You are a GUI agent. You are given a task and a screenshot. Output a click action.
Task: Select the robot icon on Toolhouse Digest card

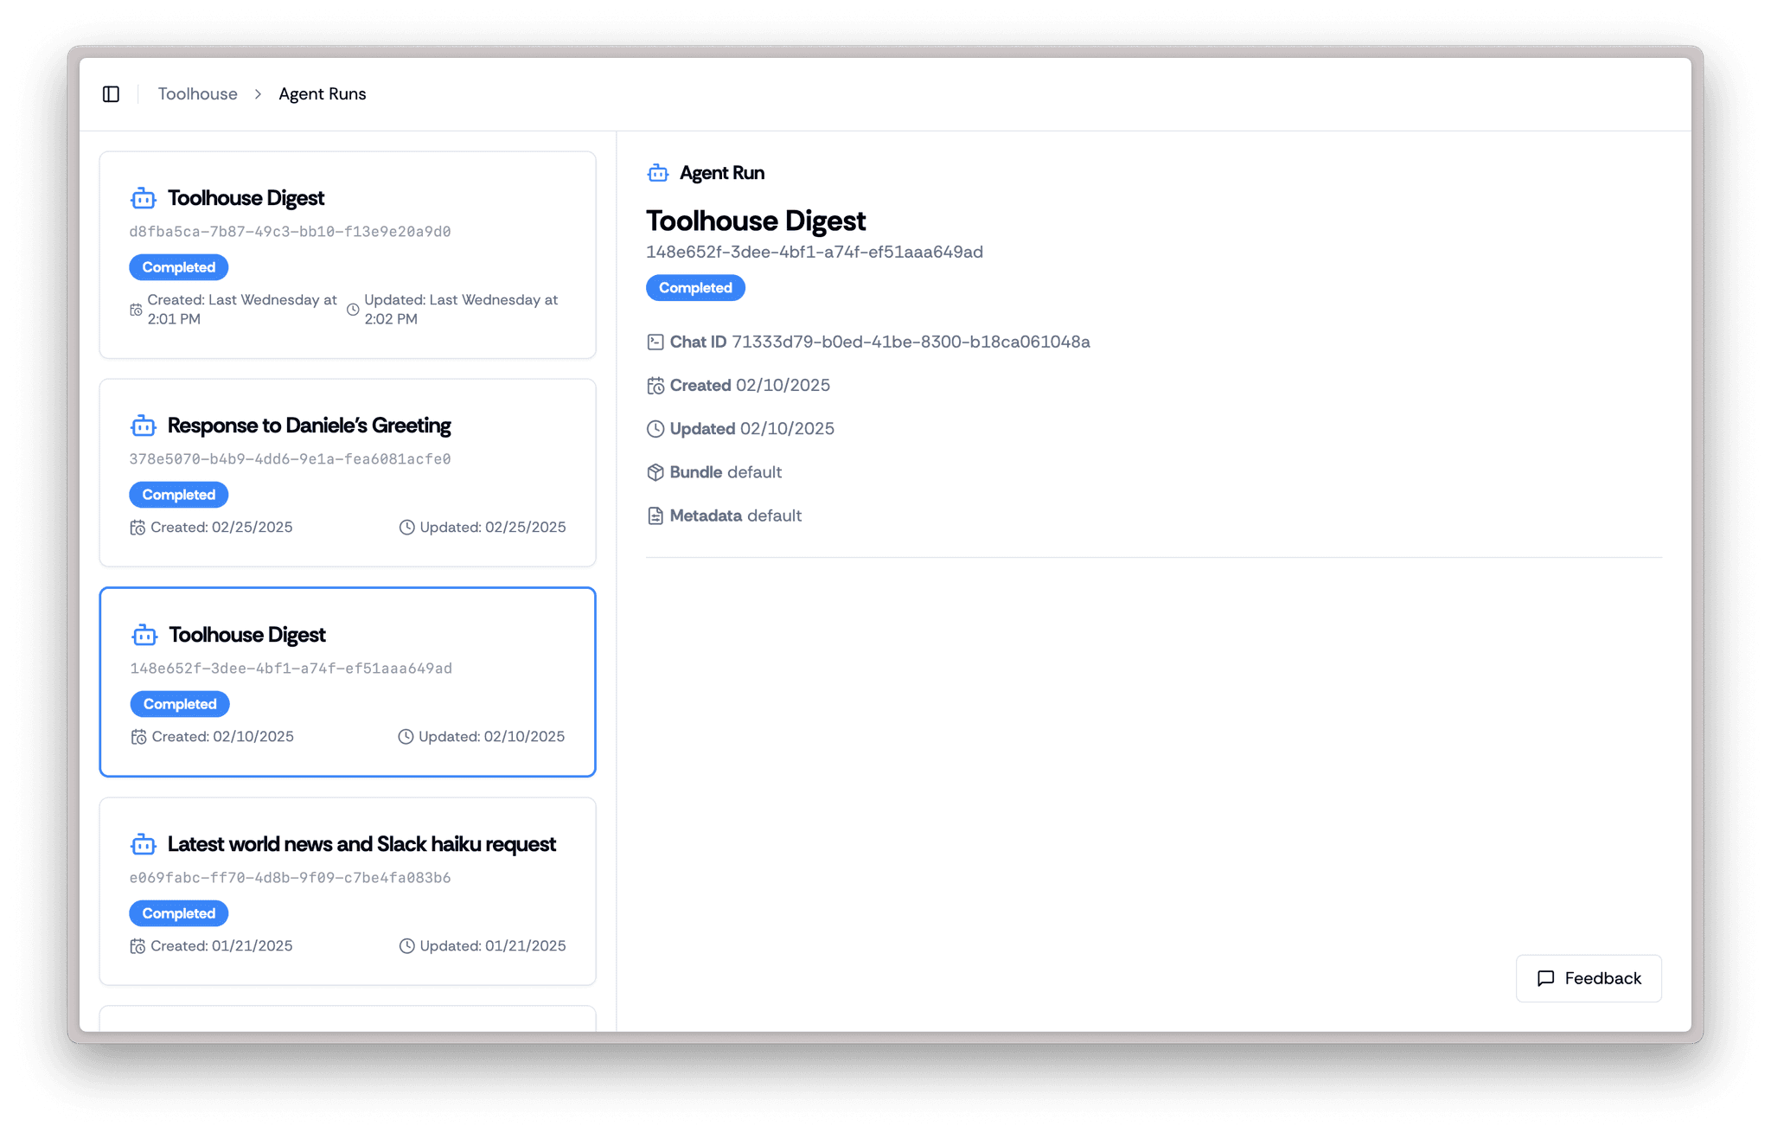[x=144, y=198]
